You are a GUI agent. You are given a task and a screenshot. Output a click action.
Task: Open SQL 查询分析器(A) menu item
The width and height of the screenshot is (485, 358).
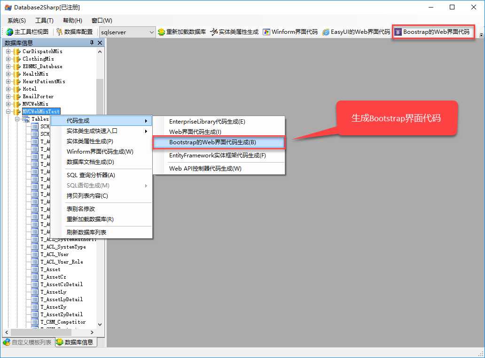[102, 175]
